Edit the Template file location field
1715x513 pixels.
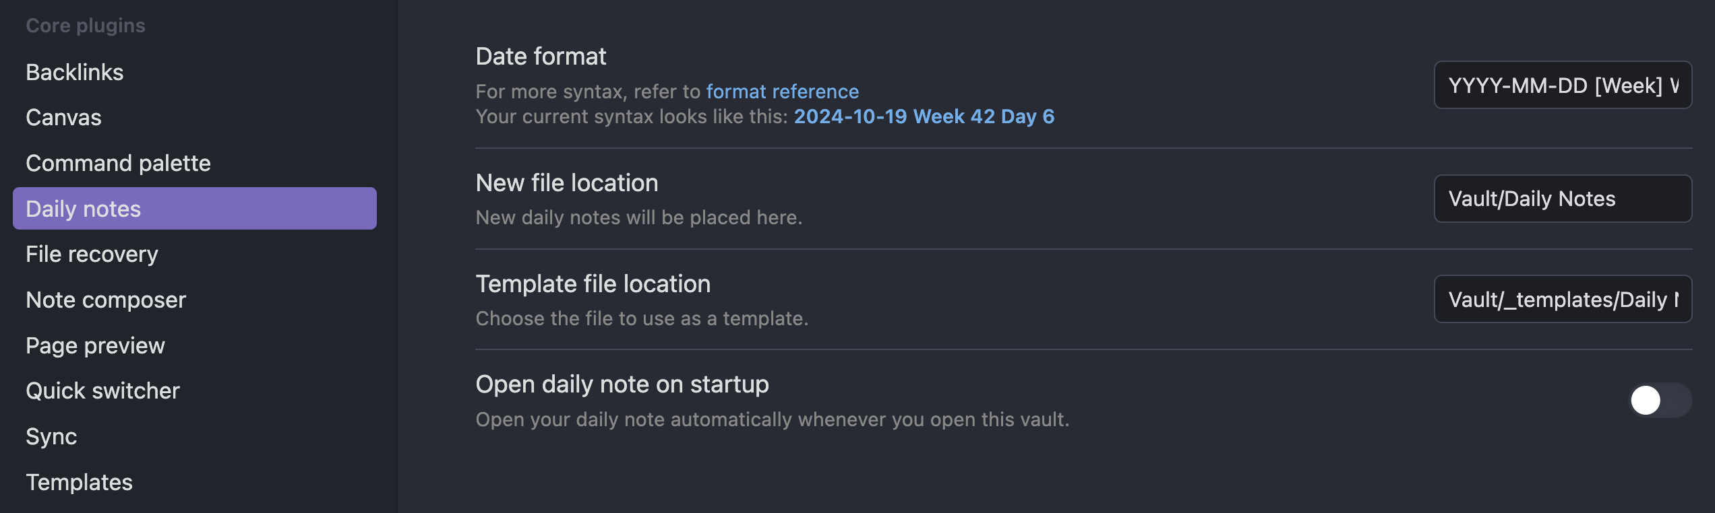[x=1562, y=300]
